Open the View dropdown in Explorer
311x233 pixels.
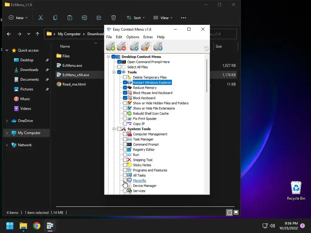(163, 18)
